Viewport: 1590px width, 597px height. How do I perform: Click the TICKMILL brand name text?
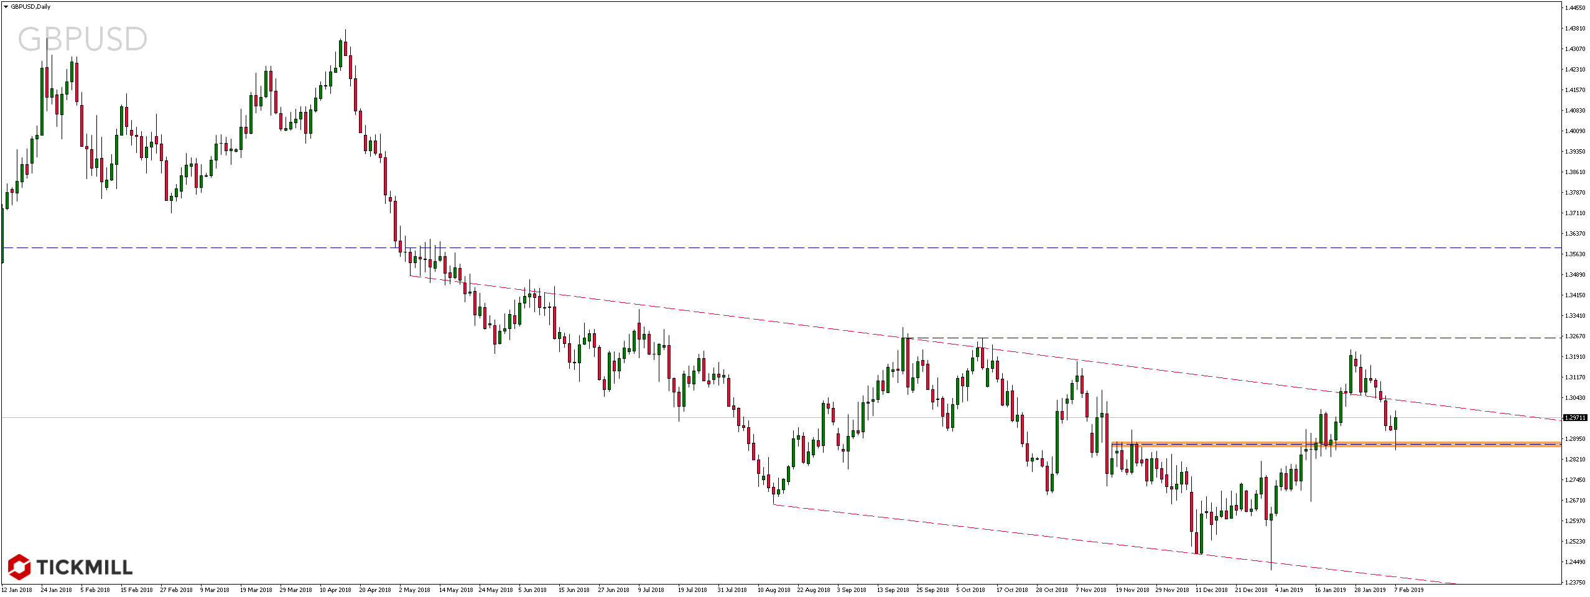(x=84, y=567)
